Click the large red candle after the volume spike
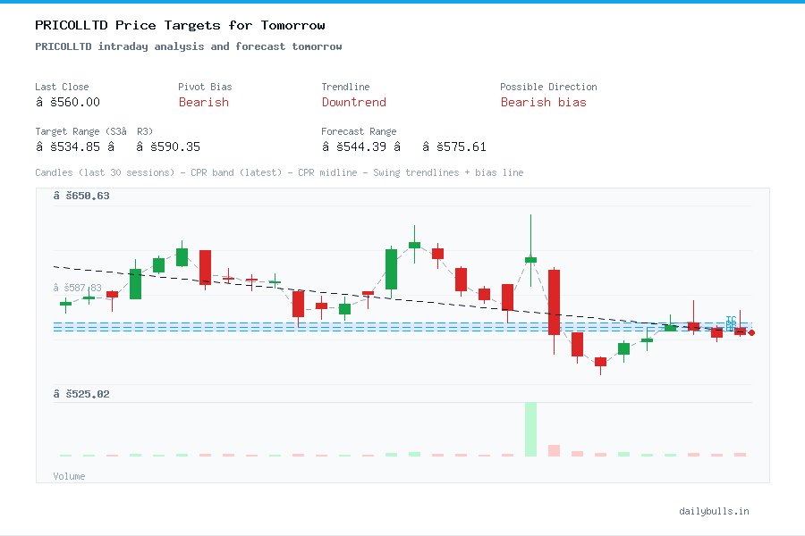 [x=554, y=302]
